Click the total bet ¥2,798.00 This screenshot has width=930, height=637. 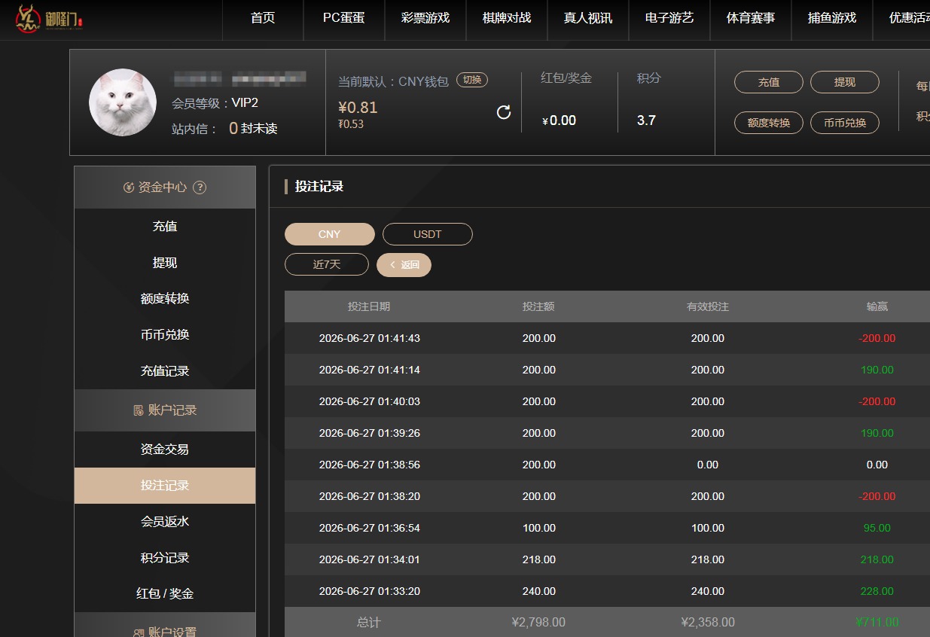(x=538, y=623)
